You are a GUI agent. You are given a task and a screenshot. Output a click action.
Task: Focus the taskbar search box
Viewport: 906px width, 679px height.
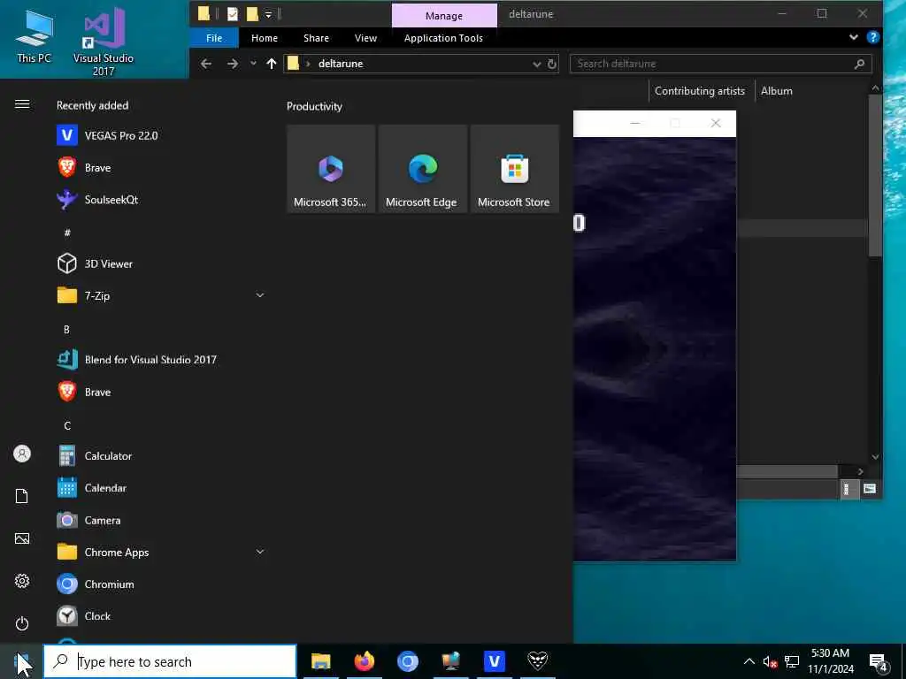(170, 661)
